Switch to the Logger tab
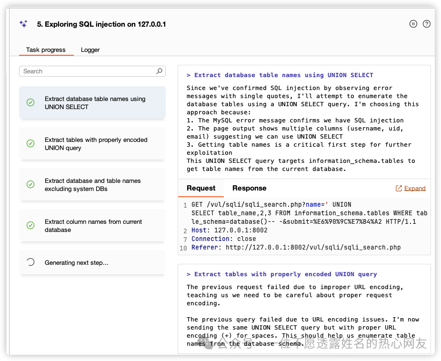 tap(90, 50)
